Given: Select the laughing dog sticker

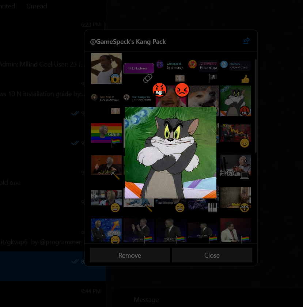Looking at the screenshot, I should click(x=203, y=96).
